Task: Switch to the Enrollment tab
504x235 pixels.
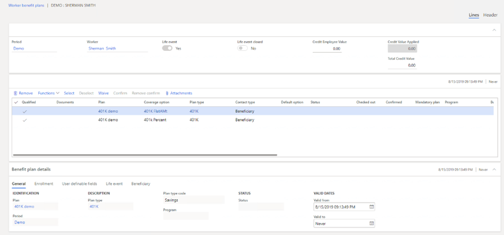Action: click(44, 184)
